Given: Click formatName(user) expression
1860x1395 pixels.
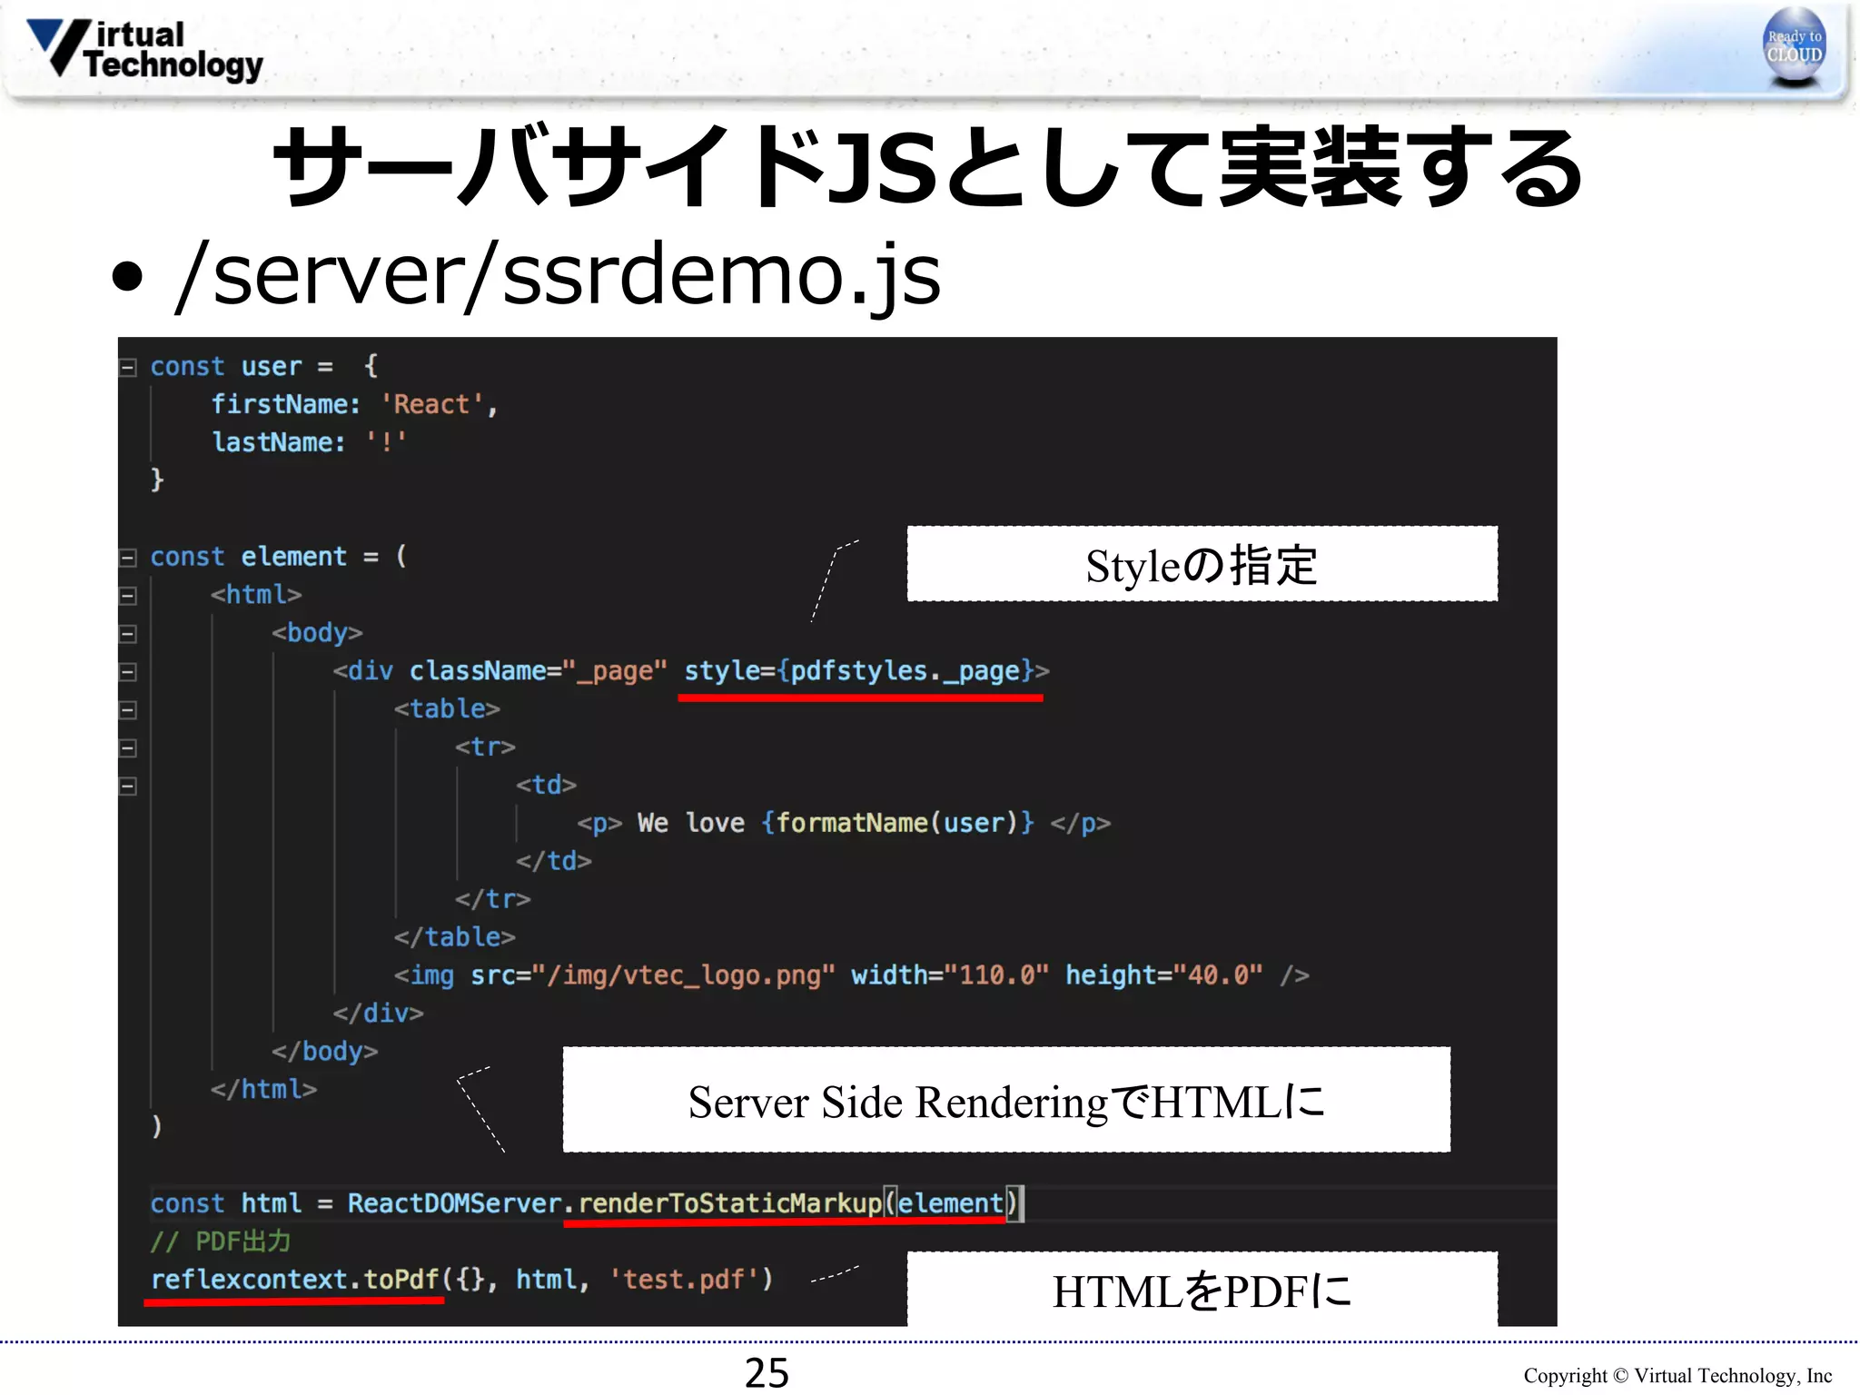Looking at the screenshot, I should click(x=897, y=823).
